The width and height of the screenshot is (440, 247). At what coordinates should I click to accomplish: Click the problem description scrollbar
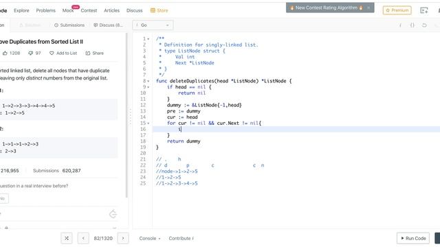[126, 115]
